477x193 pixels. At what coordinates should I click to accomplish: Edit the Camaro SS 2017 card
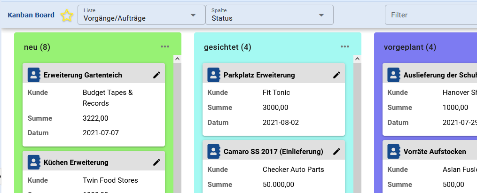pyautogui.click(x=337, y=151)
